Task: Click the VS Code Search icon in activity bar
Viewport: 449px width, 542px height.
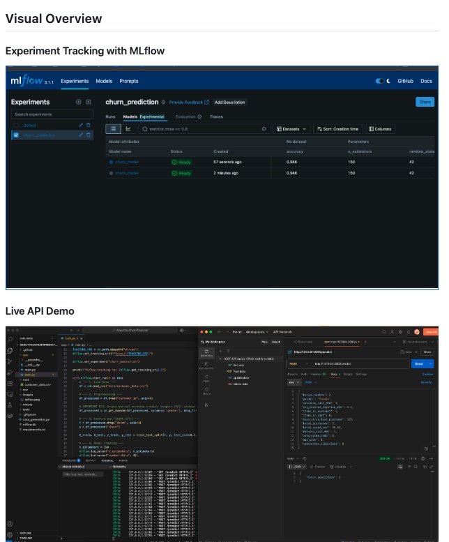Action: [x=10, y=340]
